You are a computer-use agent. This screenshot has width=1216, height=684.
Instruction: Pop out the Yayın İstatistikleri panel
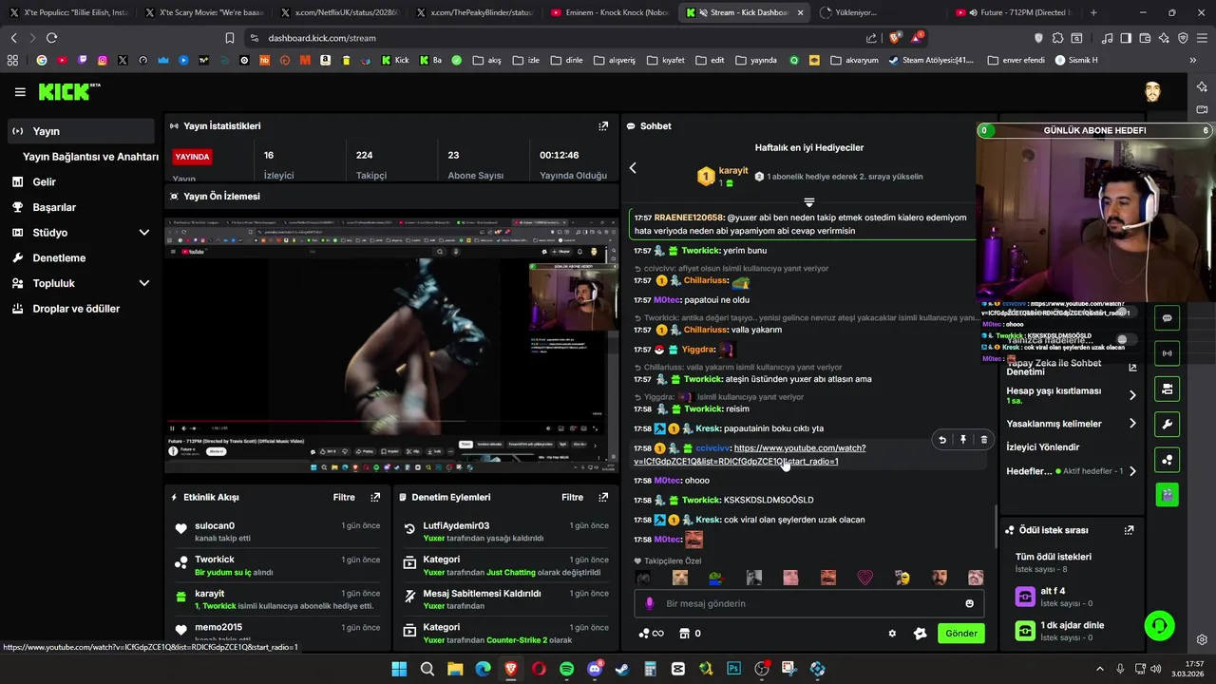tap(603, 125)
